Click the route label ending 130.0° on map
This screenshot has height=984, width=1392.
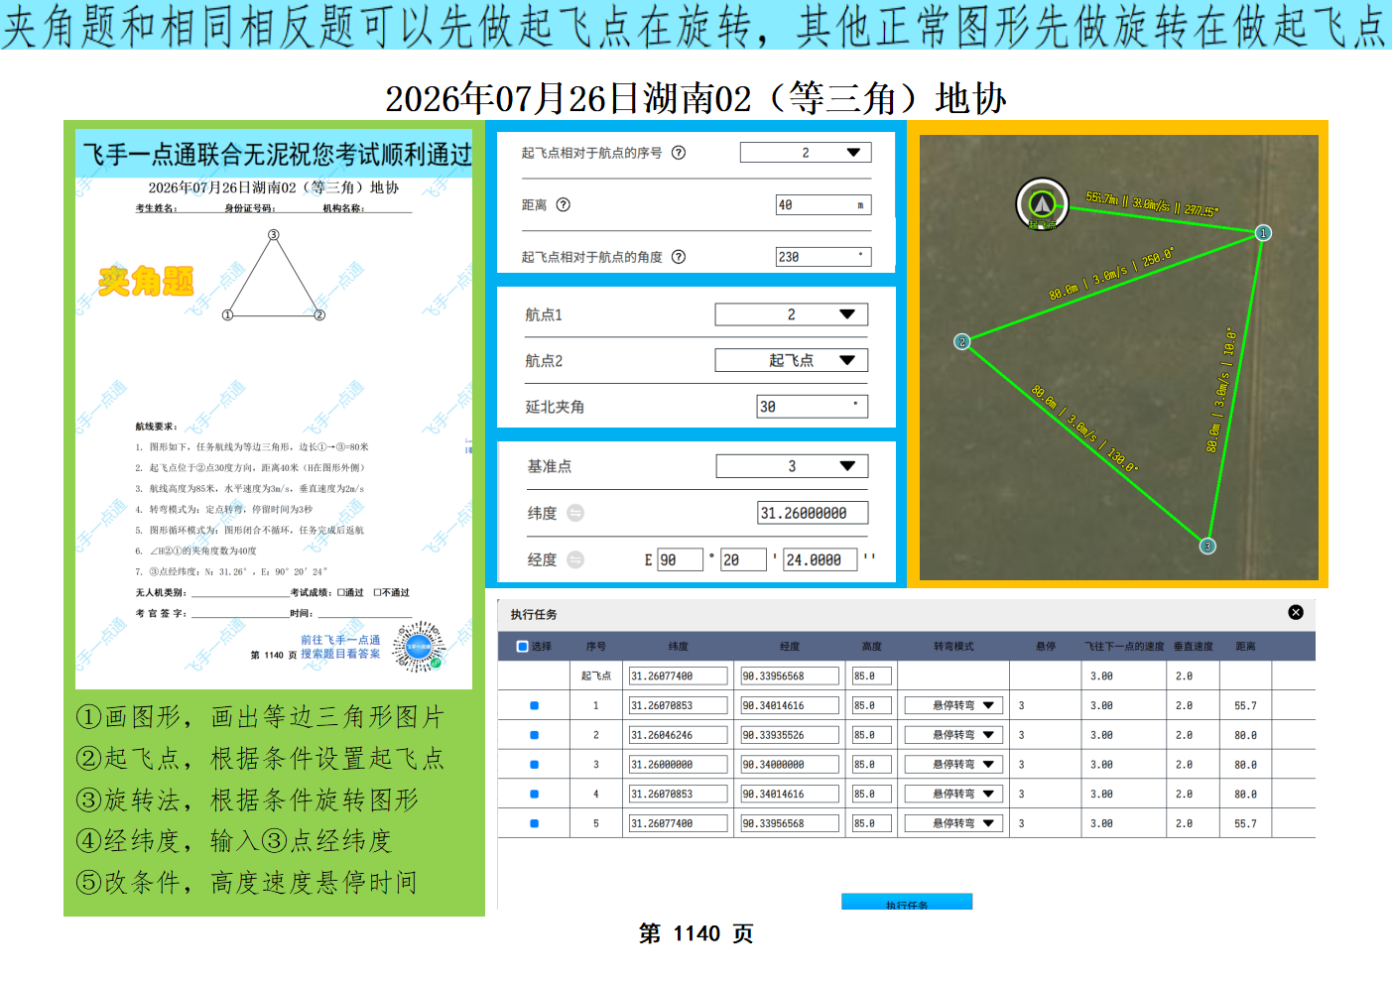click(x=1084, y=429)
